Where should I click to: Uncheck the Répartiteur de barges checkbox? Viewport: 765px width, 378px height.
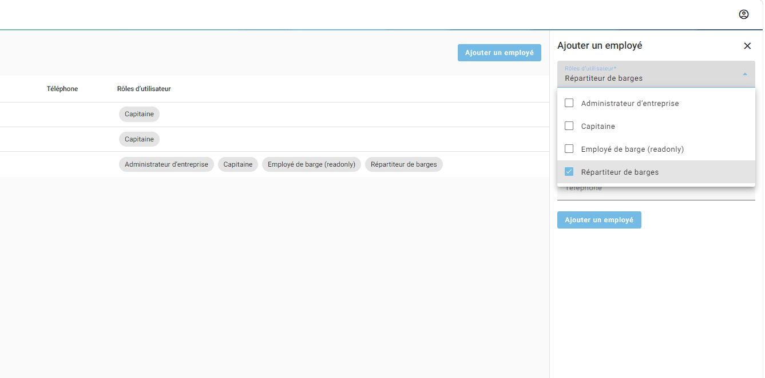(569, 172)
